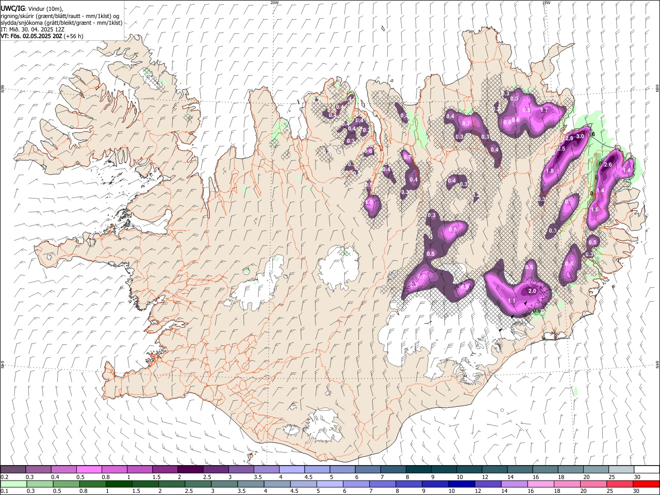Click the 1.8 precipitation value on the map
Screen dimensions: 660x495
550,171
